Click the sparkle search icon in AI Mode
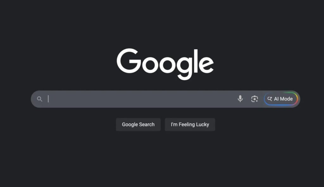 pos(270,99)
